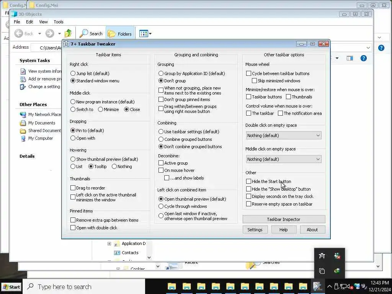Screen dimensions: 392x294
Task: Expand the Application D tree node
Action: [109, 243]
